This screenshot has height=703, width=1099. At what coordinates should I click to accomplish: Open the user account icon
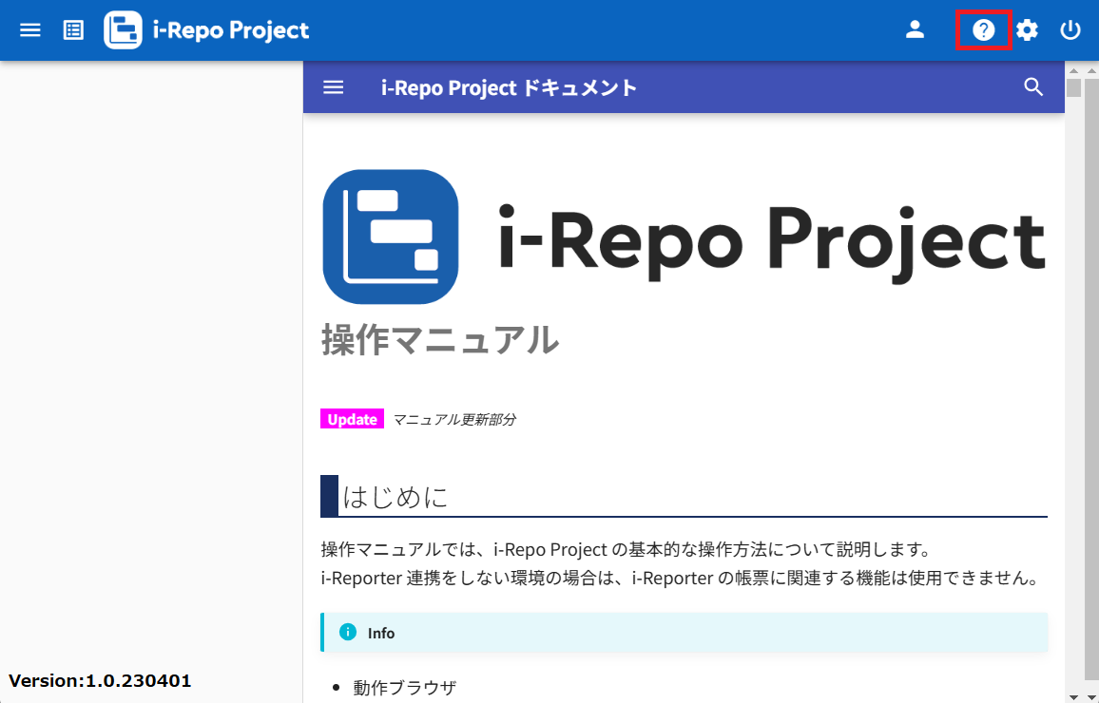(x=915, y=29)
